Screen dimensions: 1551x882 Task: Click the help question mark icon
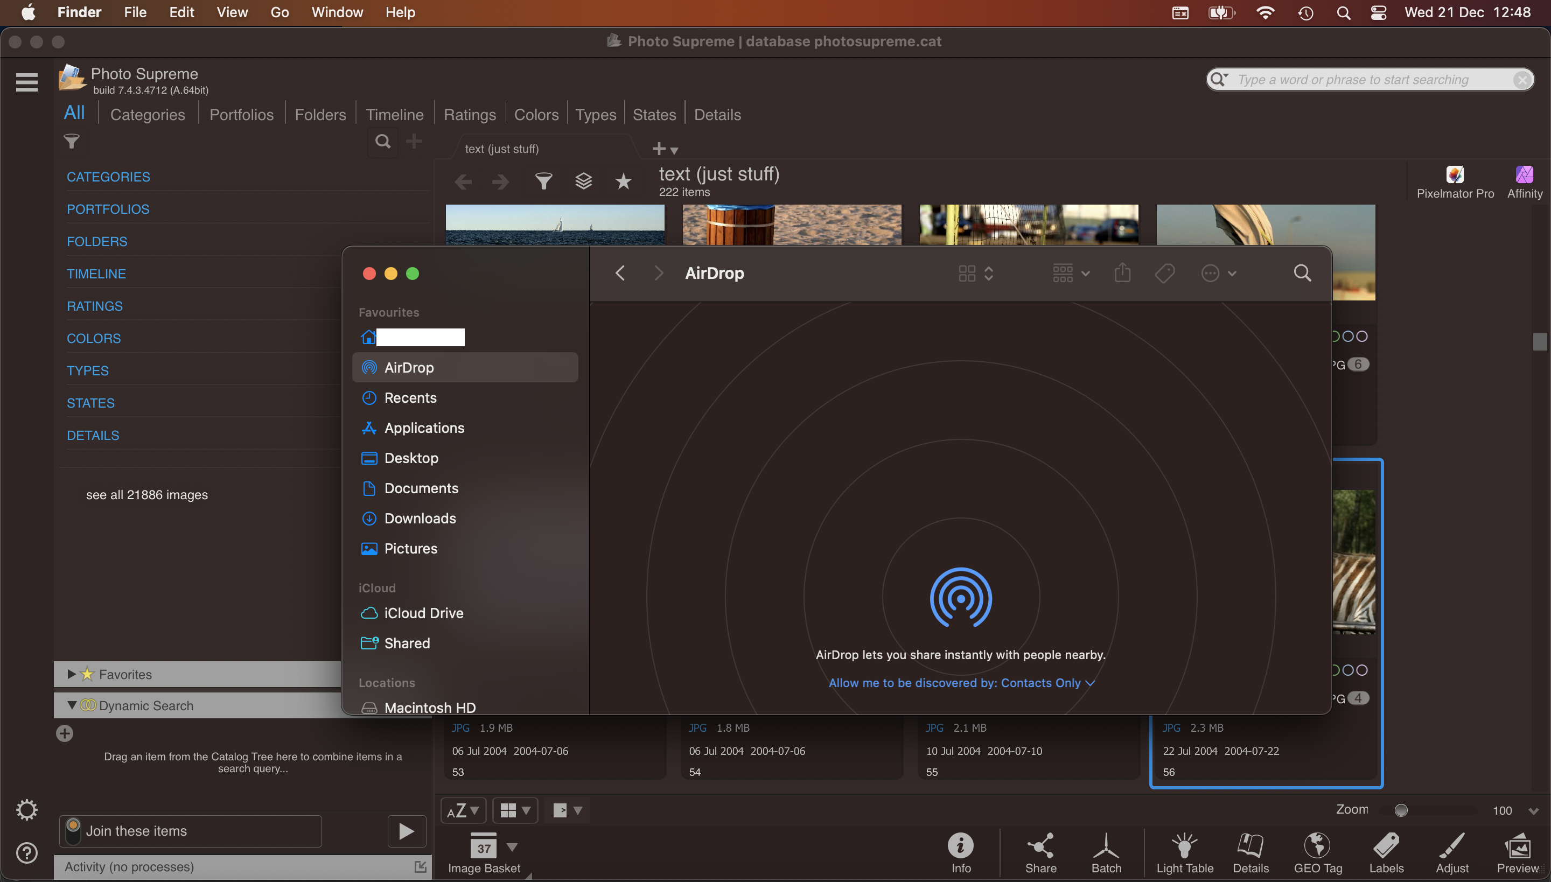[27, 853]
